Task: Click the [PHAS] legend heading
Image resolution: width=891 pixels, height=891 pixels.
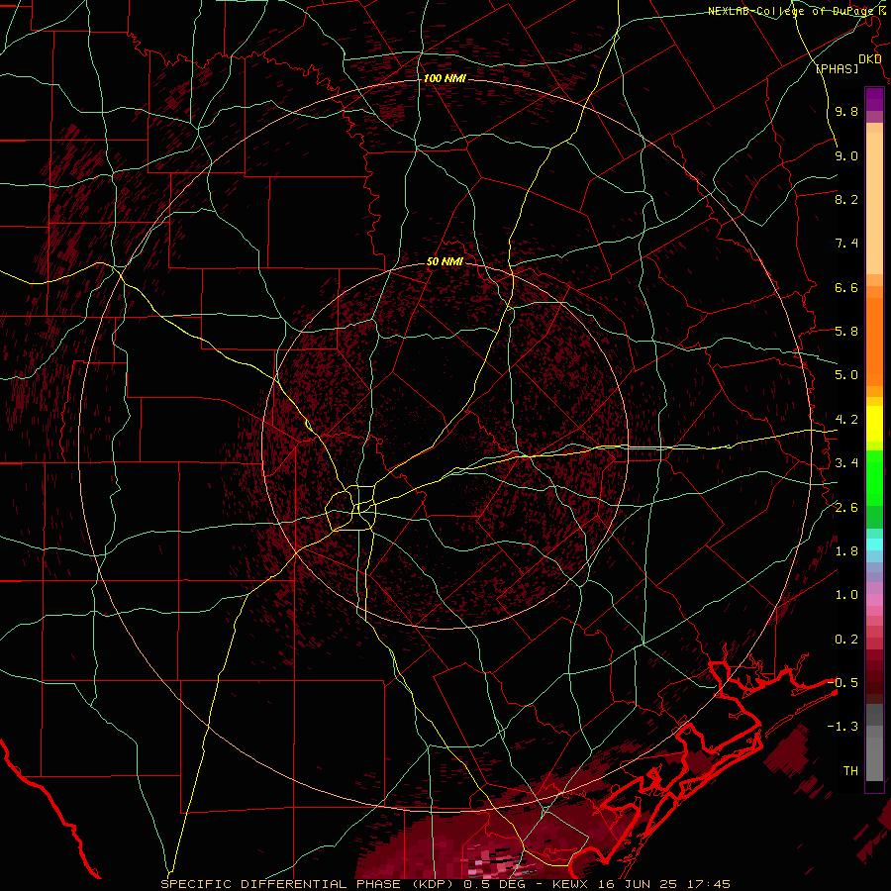Action: click(x=837, y=69)
